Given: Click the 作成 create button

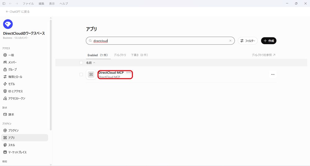Looking at the screenshot, I should pyautogui.click(x=269, y=41).
